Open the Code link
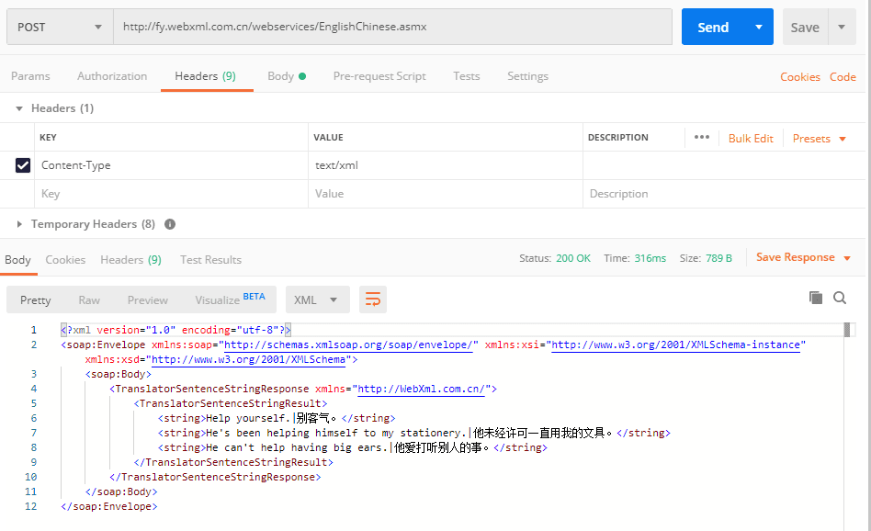The image size is (871, 531). (x=843, y=77)
